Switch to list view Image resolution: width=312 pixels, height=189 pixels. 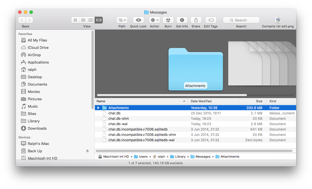click(x=83, y=20)
